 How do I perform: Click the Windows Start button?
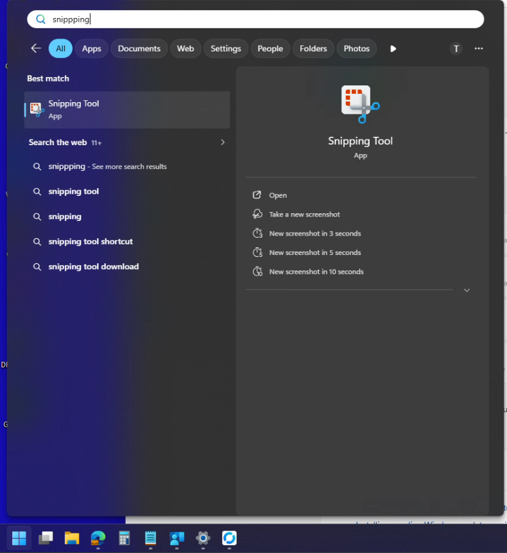point(19,538)
